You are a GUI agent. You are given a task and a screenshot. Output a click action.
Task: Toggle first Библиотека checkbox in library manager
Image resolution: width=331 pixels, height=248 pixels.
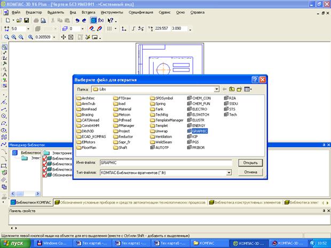click(x=44, y=158)
